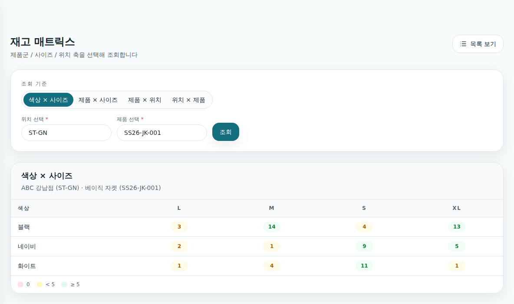Click the < 5 yellow legend swatch
The image size is (514, 304).
coord(40,284)
